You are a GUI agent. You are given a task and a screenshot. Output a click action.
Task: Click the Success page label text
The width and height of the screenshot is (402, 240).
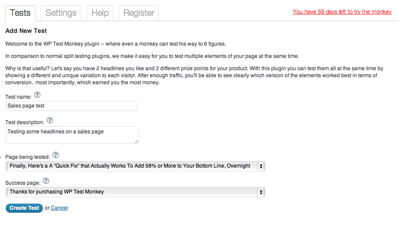click(x=23, y=183)
